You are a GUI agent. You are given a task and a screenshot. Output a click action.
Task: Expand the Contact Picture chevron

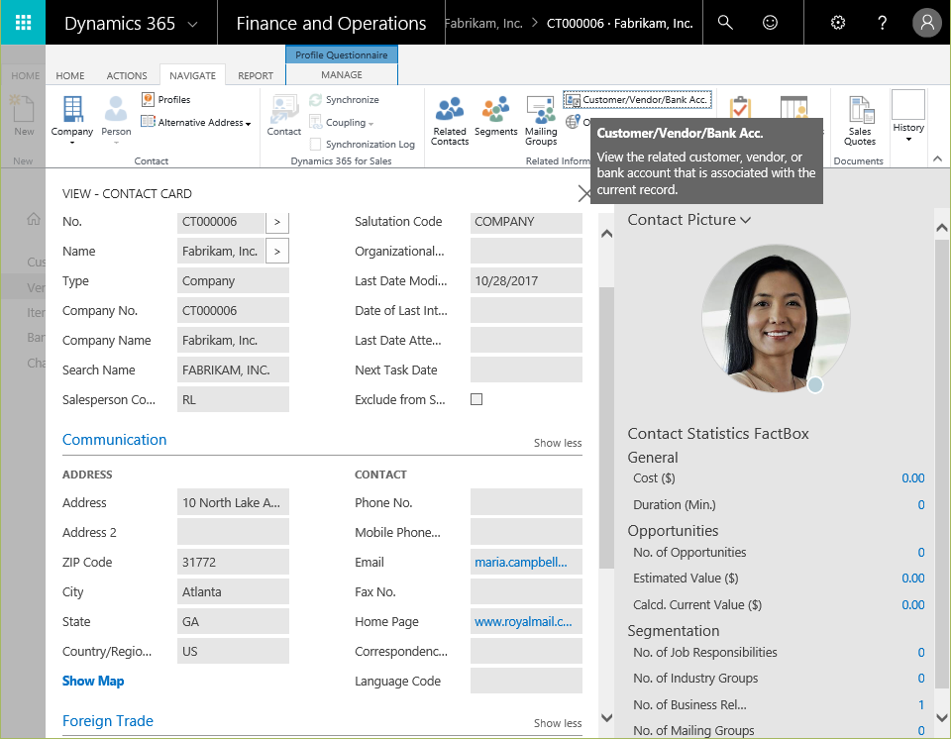(x=745, y=220)
